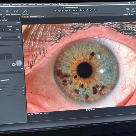Screen dimensions: 136x136
Task: Select the Erase mask cursor tool
Action: [84, 10]
